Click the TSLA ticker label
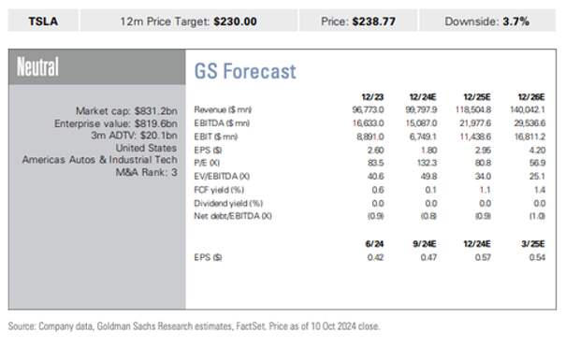580x346 pixels. tap(43, 22)
